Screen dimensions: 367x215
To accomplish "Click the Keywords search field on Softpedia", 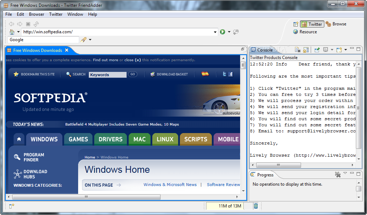I will 108,75.
